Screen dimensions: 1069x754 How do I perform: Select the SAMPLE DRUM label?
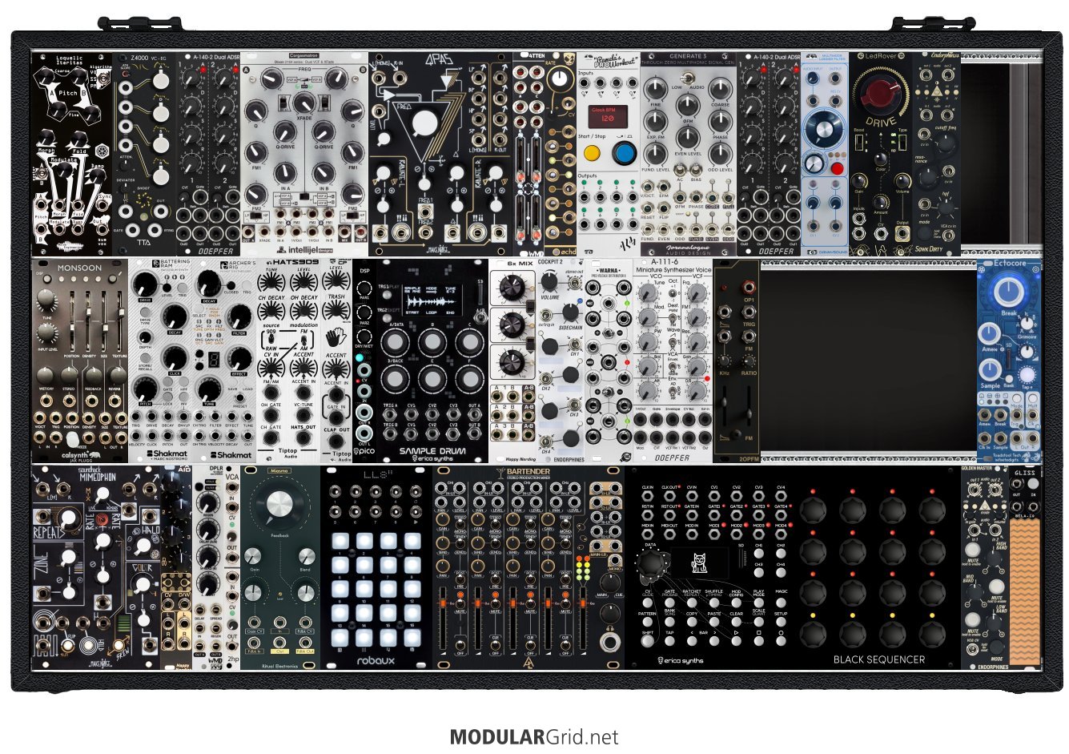point(432,451)
